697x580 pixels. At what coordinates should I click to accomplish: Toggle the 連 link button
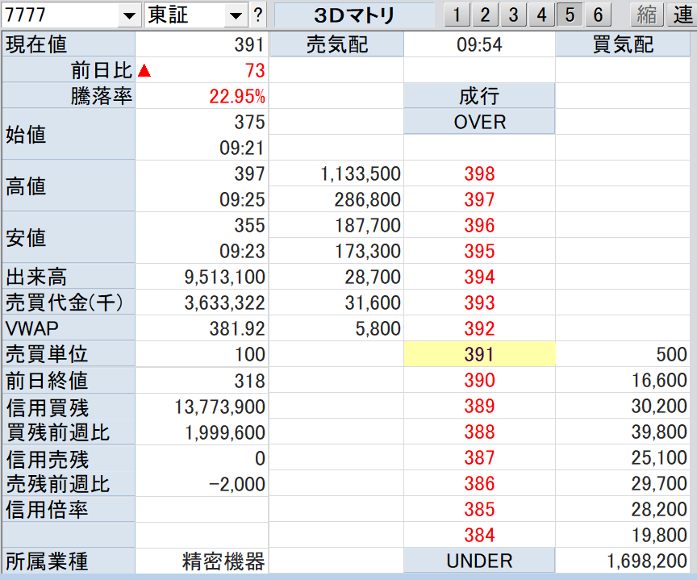tap(682, 15)
